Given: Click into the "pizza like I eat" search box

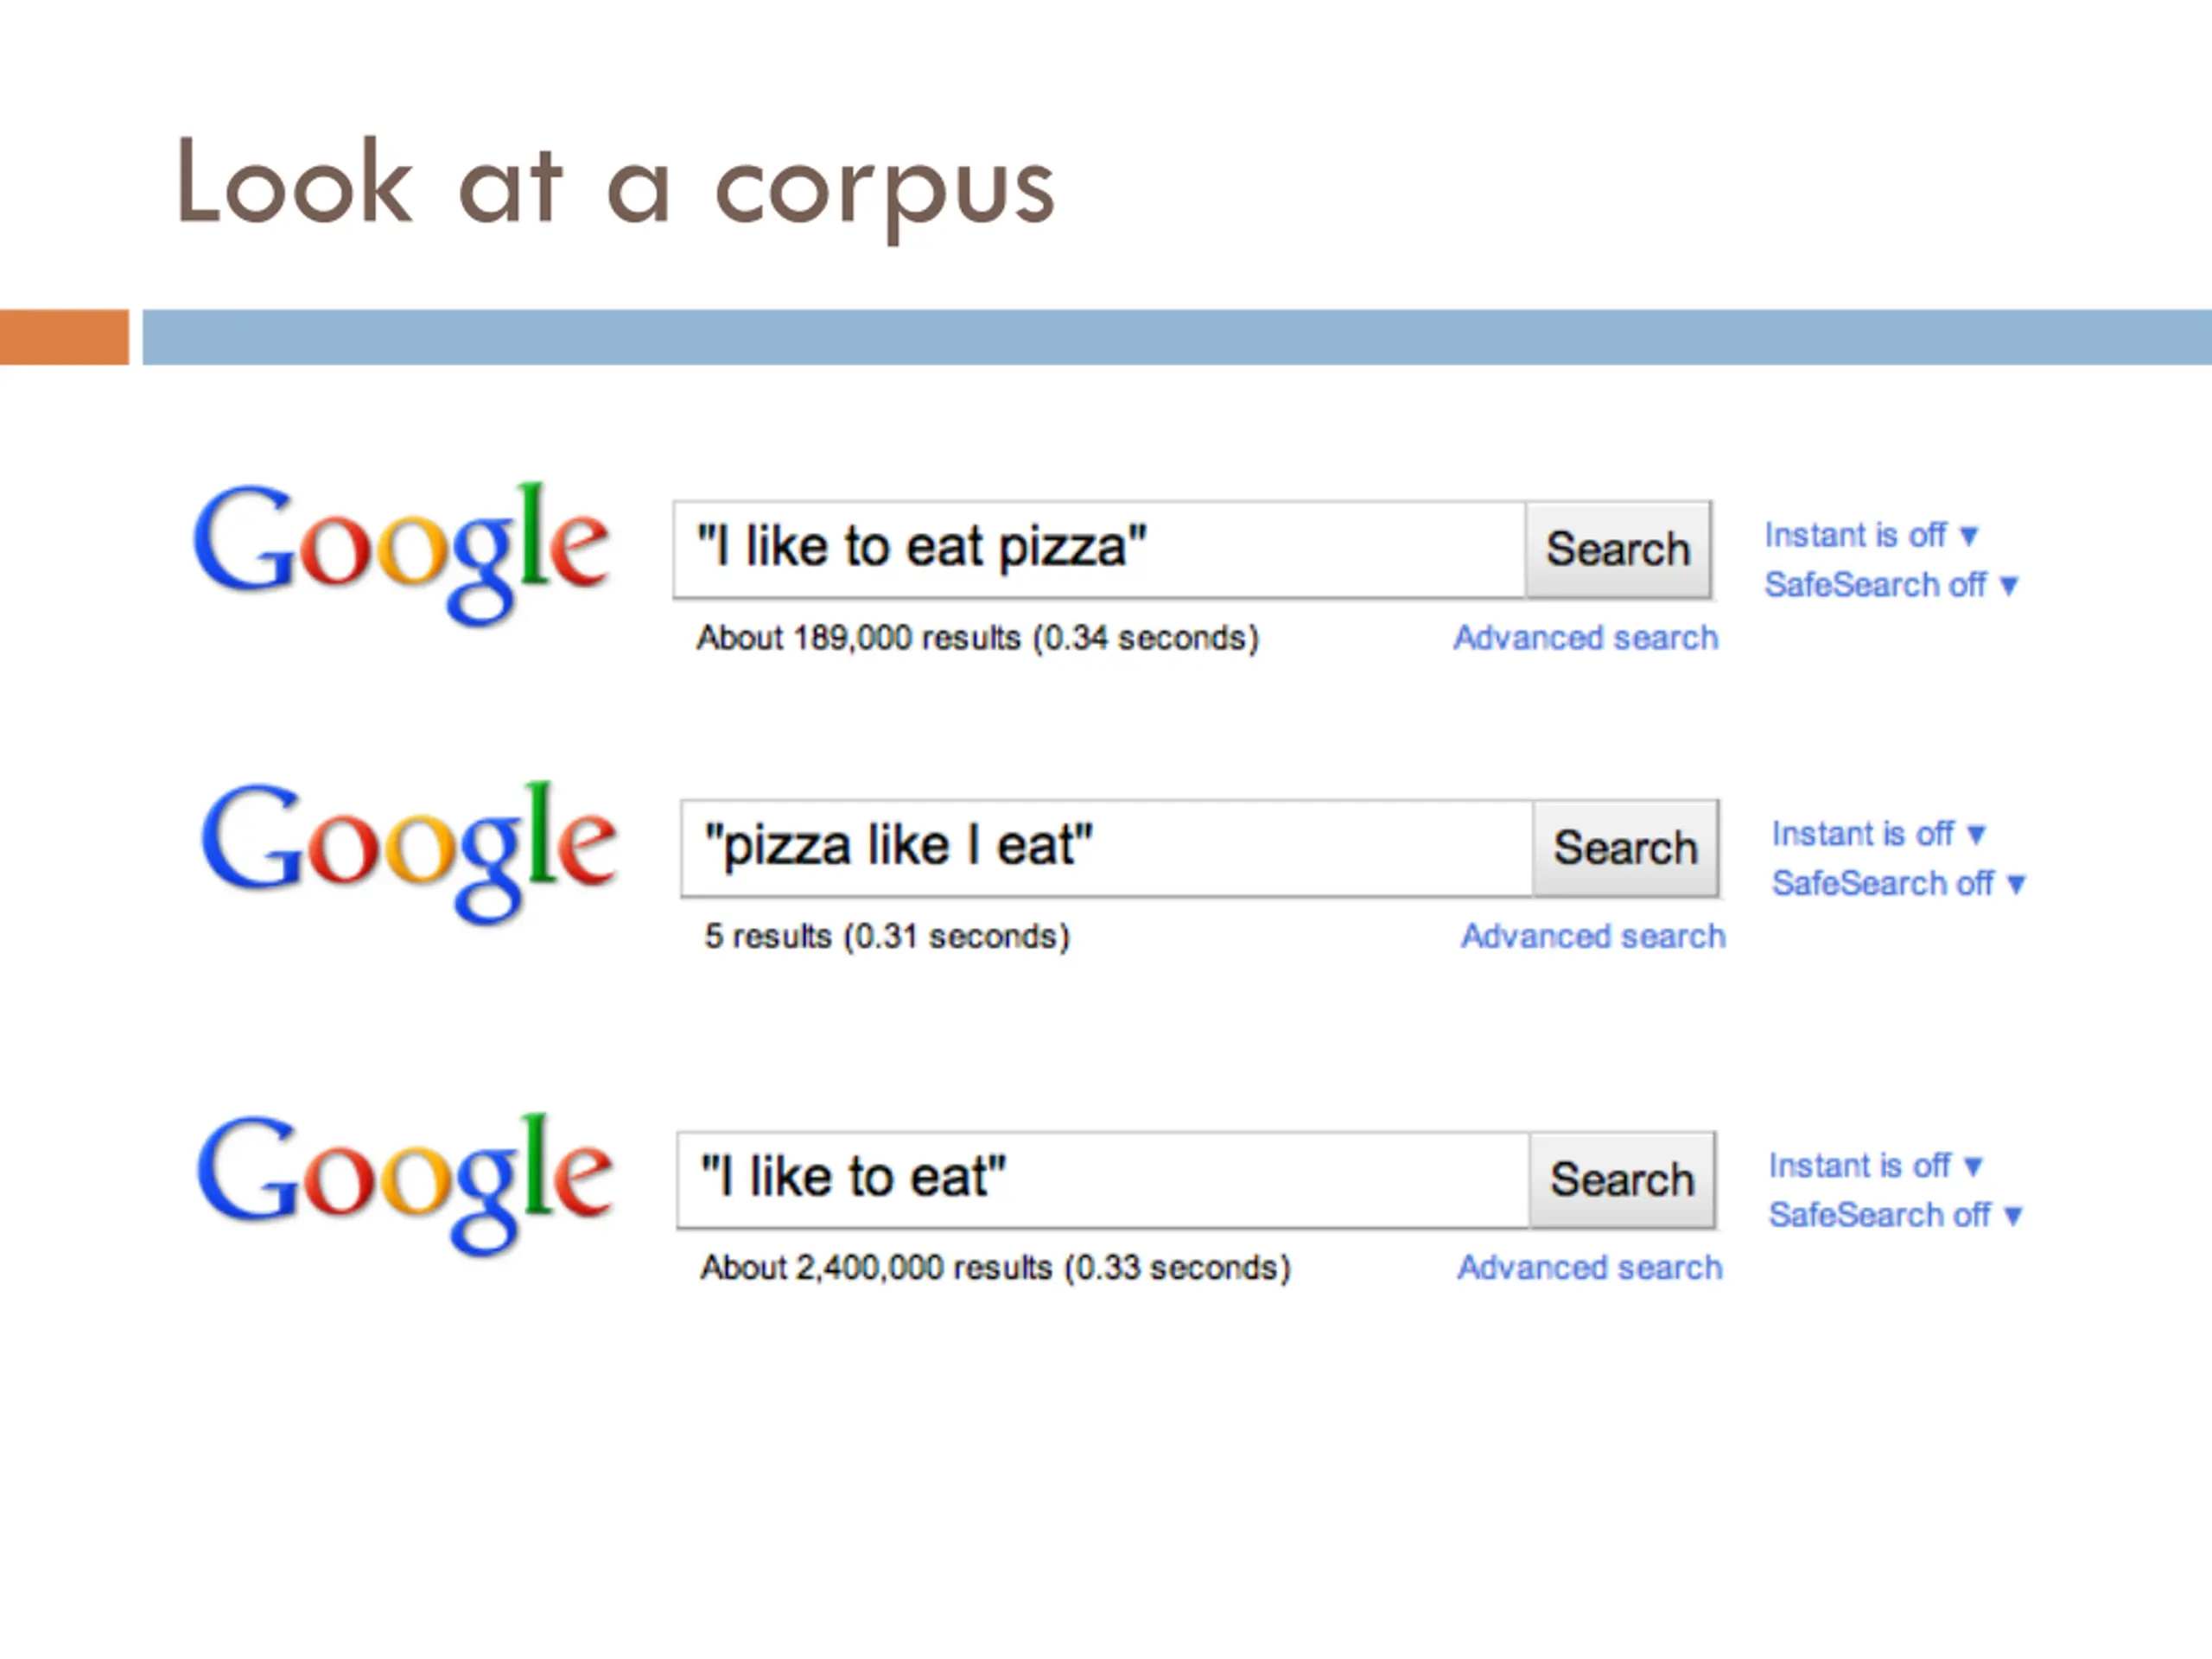Looking at the screenshot, I should [1105, 847].
